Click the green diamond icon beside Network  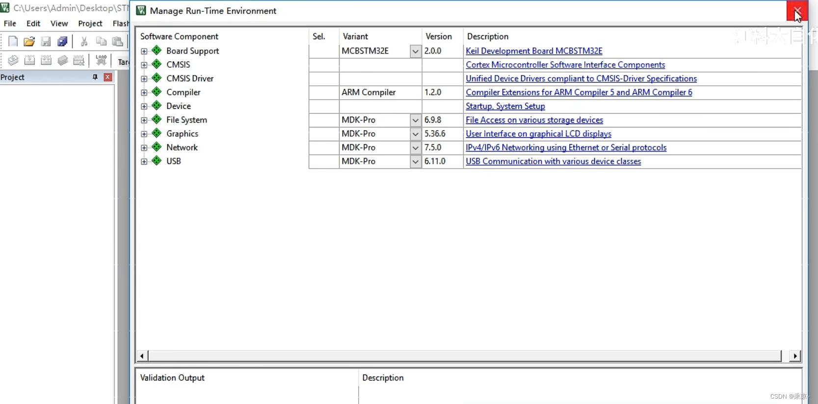coord(157,147)
